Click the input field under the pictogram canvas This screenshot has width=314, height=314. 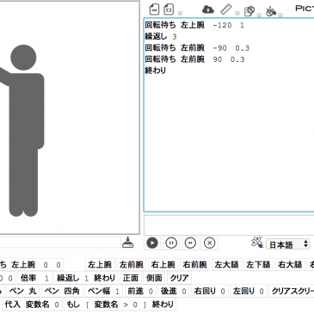point(60,243)
